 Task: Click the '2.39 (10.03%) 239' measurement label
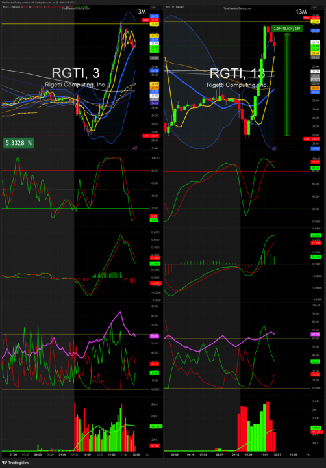287,29
